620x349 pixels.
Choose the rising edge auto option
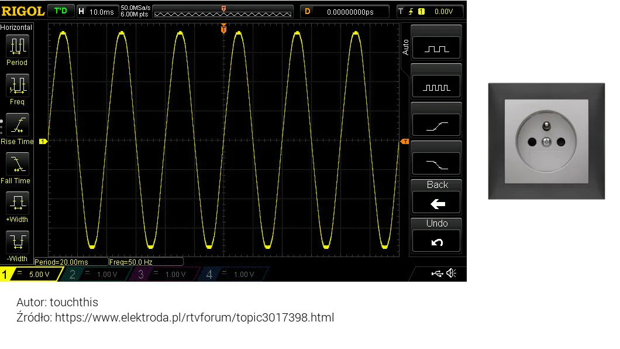pos(436,125)
